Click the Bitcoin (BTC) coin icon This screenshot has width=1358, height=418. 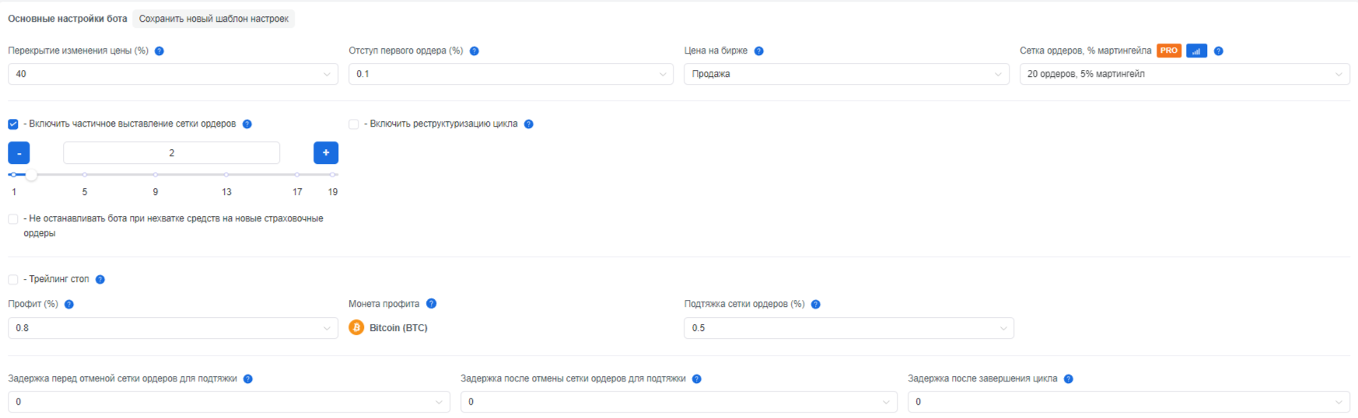pos(356,328)
